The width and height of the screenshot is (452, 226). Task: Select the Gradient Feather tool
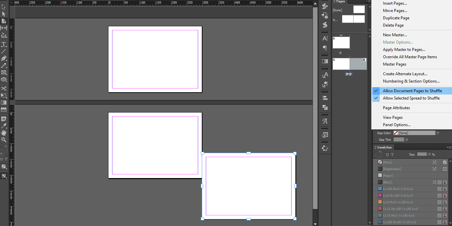click(4, 110)
